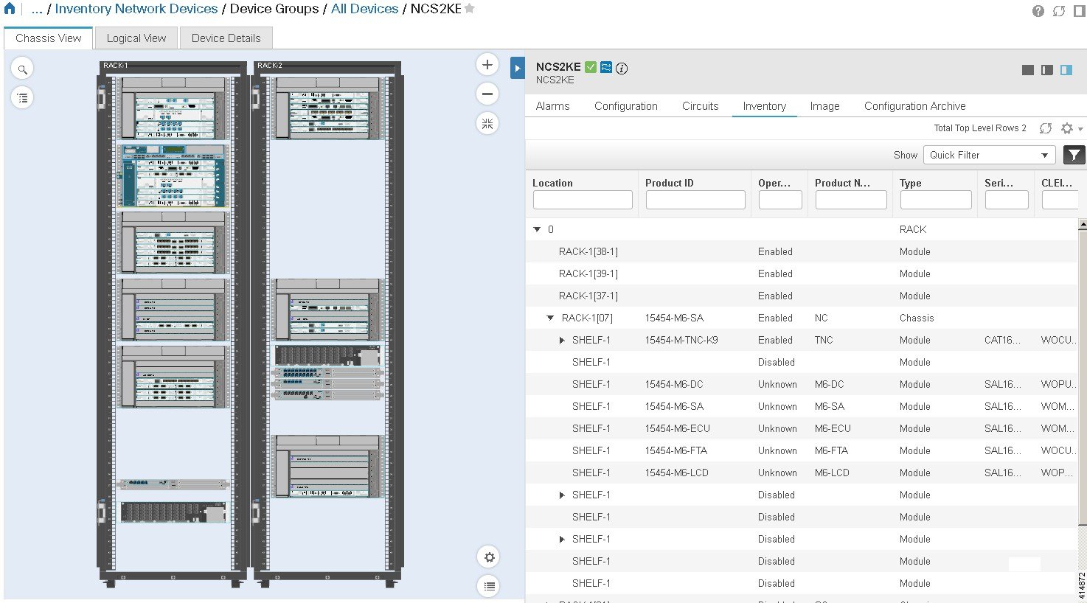Sort by Location column header
This screenshot has width=1087, height=603.
(552, 183)
